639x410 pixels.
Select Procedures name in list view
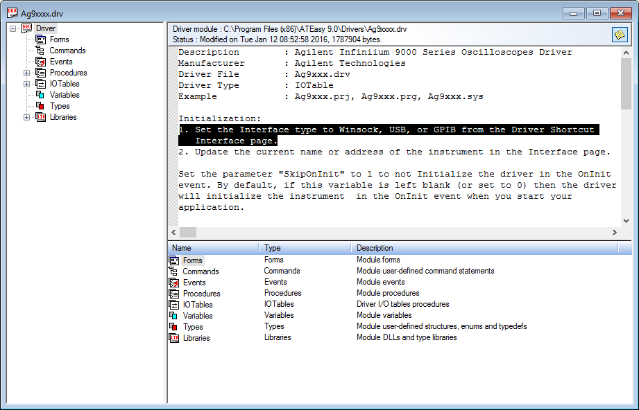[202, 293]
